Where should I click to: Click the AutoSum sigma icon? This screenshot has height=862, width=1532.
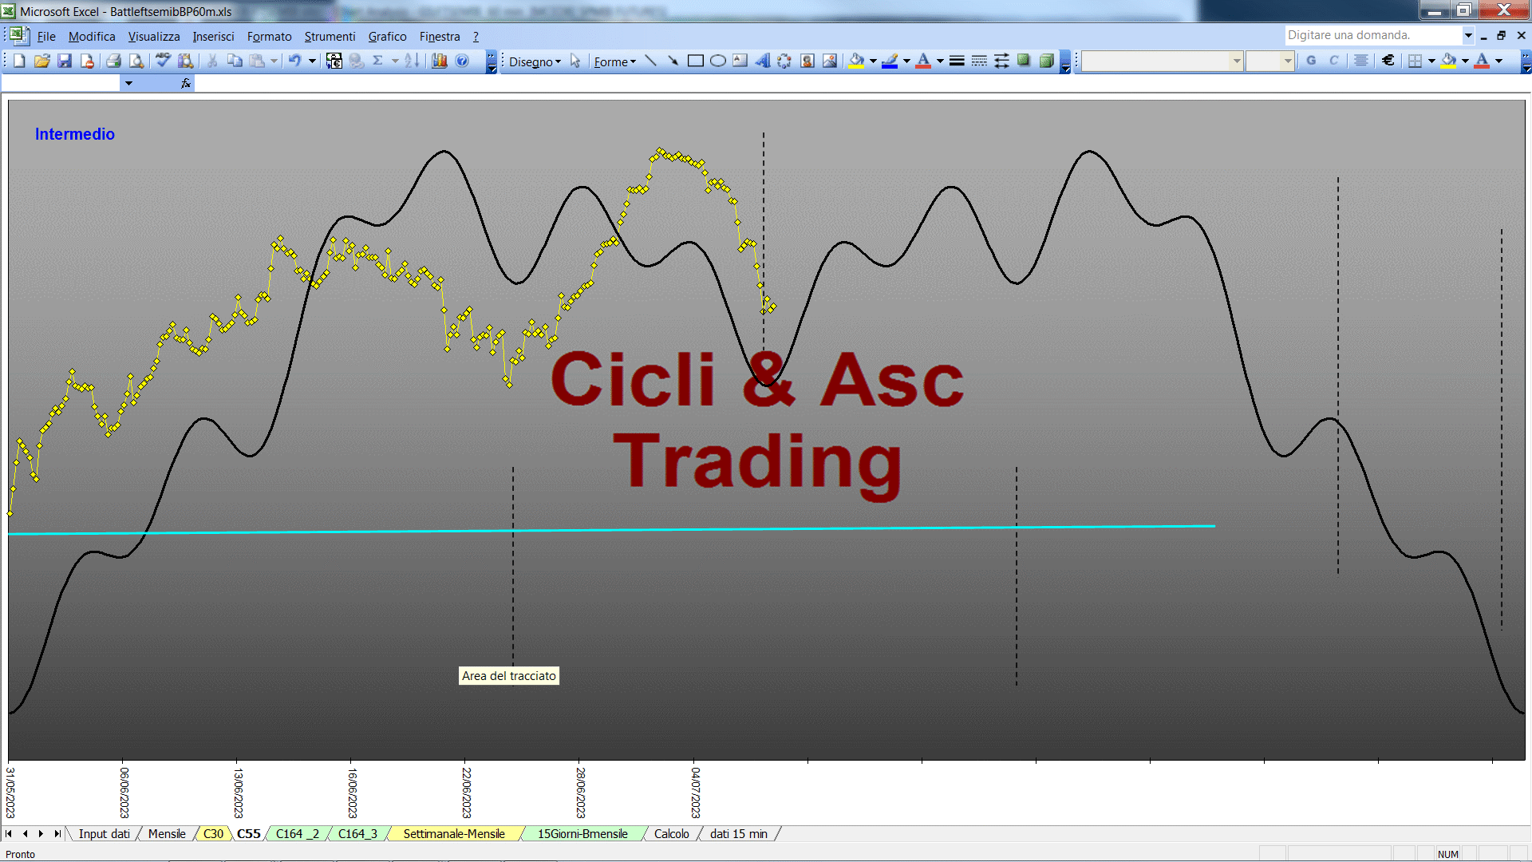coord(378,61)
